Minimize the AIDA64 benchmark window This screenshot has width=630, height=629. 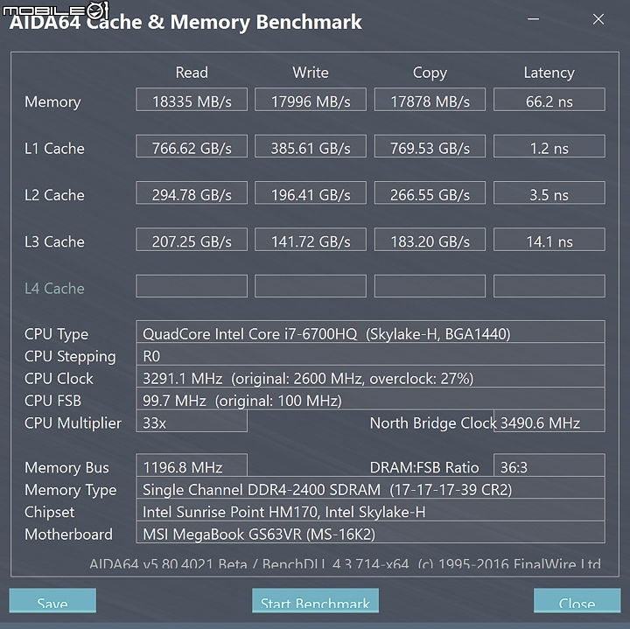(533, 19)
